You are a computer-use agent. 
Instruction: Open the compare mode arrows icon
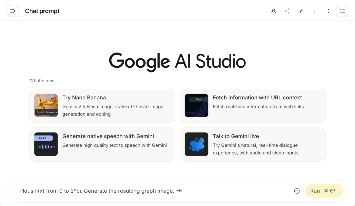pos(301,11)
